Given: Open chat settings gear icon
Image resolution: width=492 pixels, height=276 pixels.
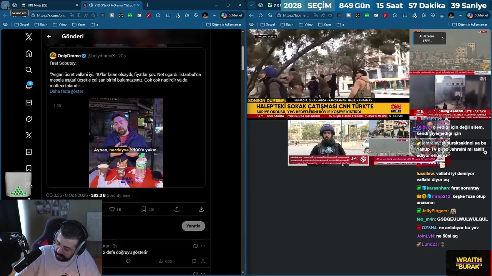Looking at the screenshot, I should 485,153.
